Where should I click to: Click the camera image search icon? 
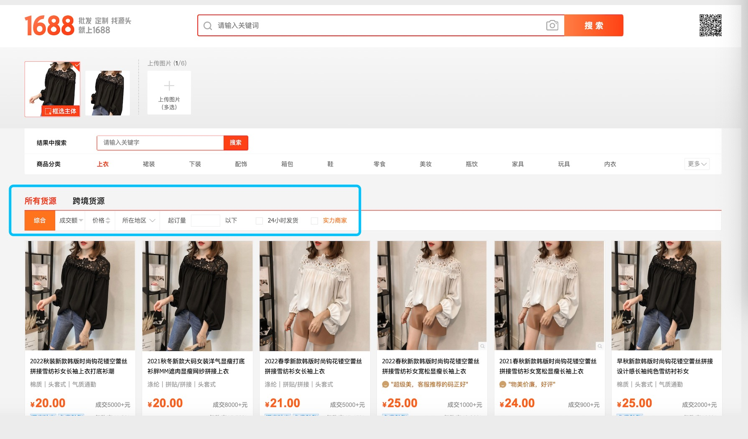[x=552, y=25]
